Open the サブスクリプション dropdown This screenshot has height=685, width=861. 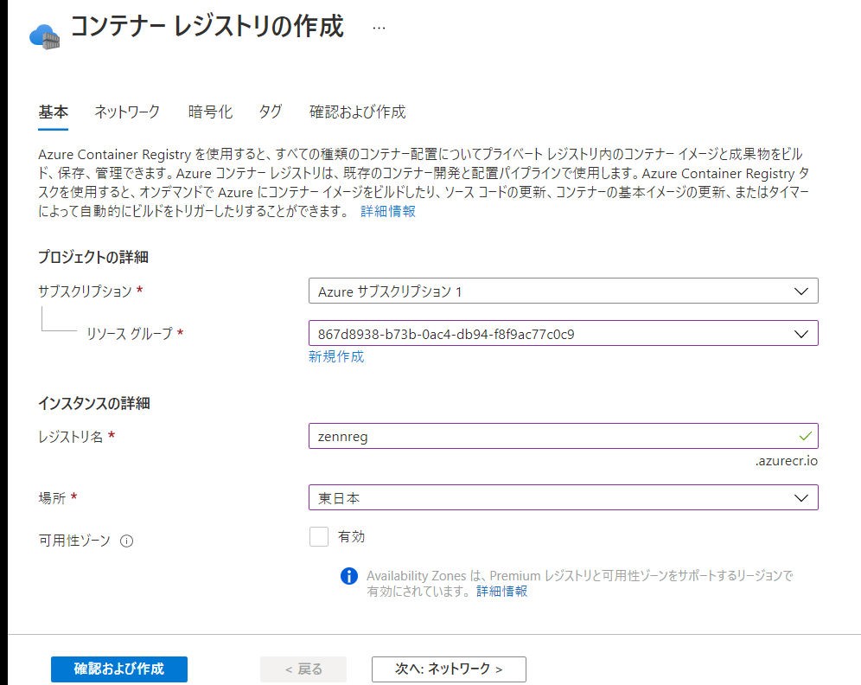564,291
